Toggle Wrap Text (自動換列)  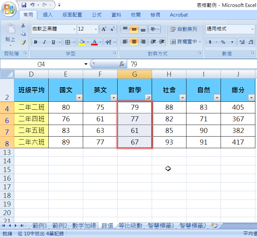click(x=183, y=29)
